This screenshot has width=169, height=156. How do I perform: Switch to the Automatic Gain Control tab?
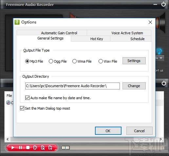click(x=52, y=33)
